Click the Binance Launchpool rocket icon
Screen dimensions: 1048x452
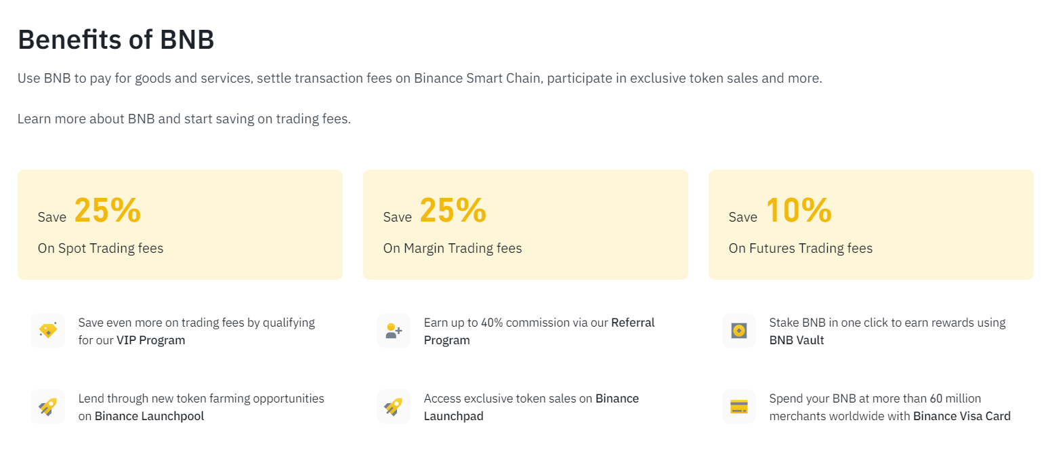tap(48, 407)
